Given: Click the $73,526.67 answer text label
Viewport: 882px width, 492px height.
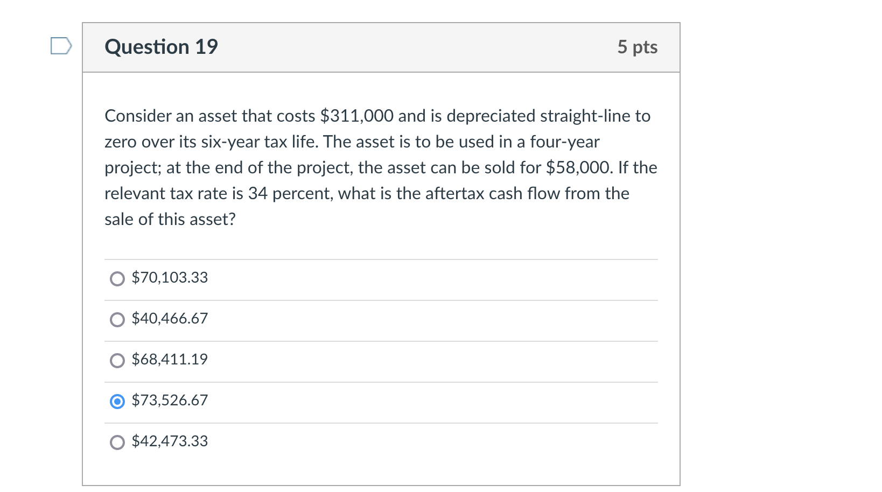Looking at the screenshot, I should click(x=170, y=400).
